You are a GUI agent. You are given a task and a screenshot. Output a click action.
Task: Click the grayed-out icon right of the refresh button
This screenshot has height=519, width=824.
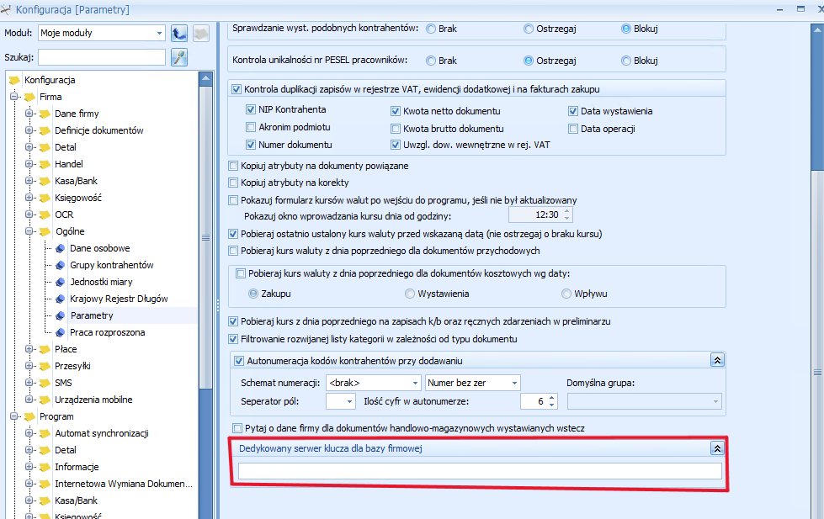pyautogui.click(x=200, y=33)
